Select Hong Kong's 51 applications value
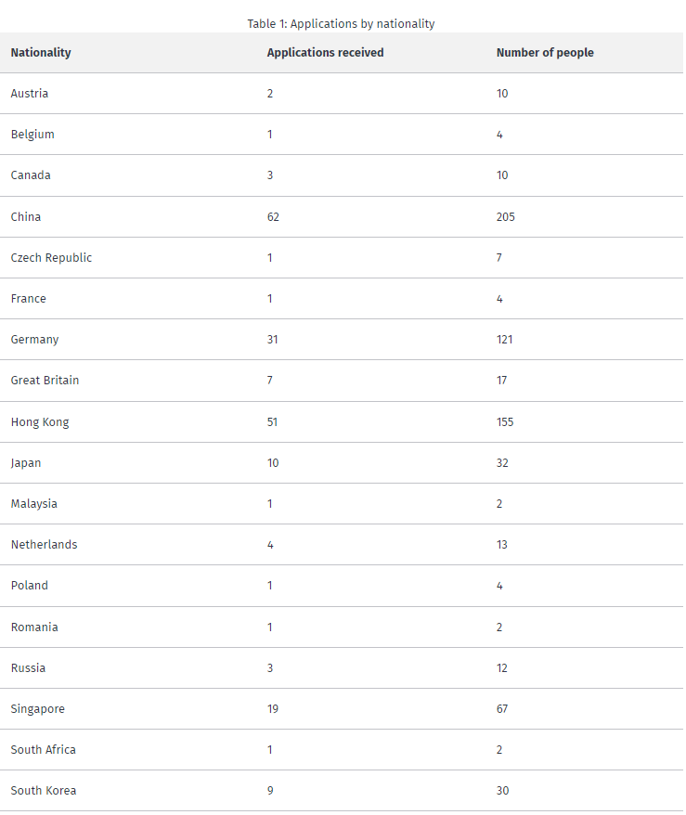The image size is (686, 815). coord(273,422)
